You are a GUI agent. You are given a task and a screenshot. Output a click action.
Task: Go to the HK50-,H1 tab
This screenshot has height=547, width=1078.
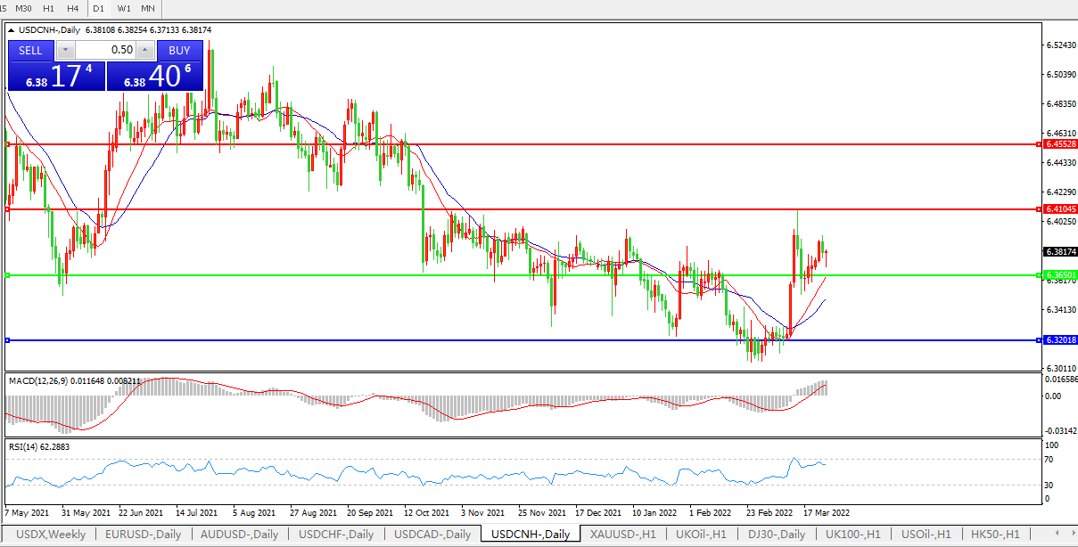pos(995,535)
